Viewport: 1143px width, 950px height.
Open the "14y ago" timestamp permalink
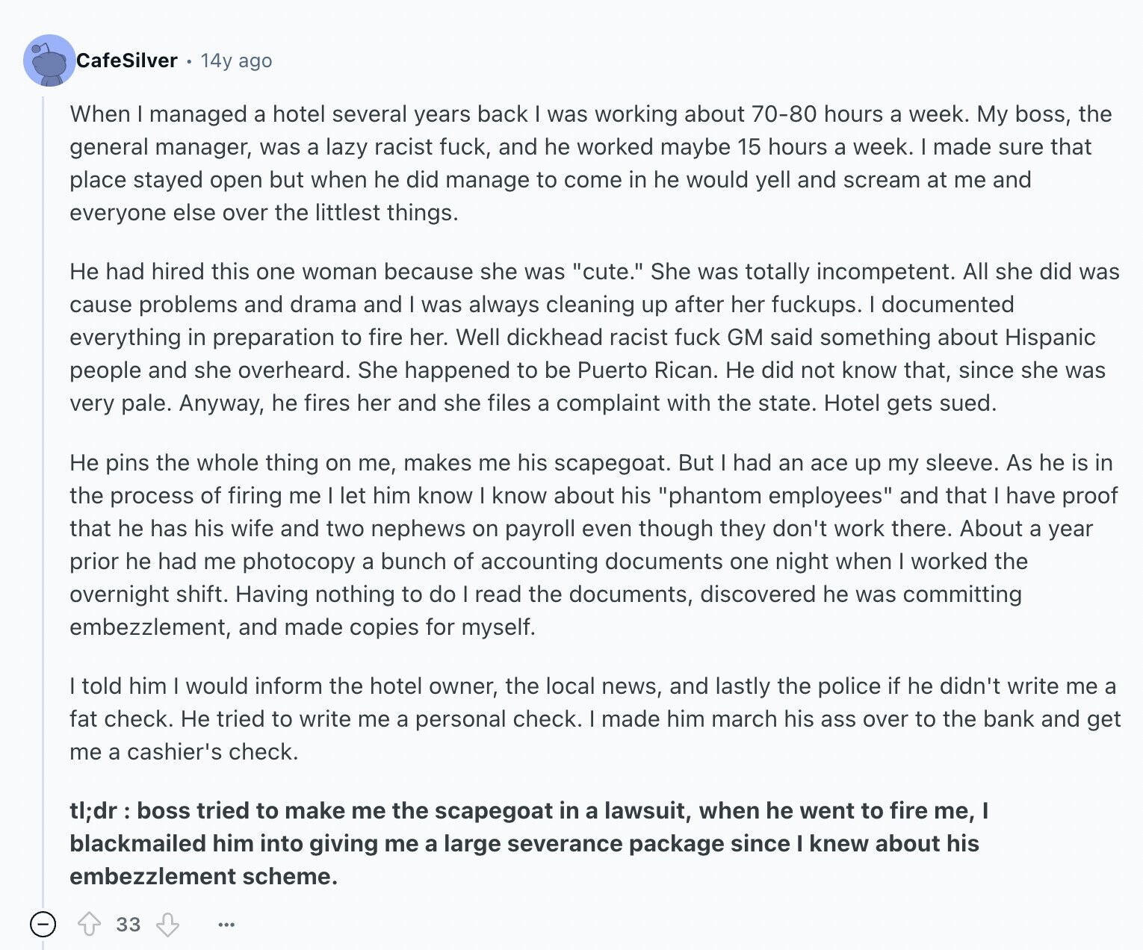click(236, 60)
